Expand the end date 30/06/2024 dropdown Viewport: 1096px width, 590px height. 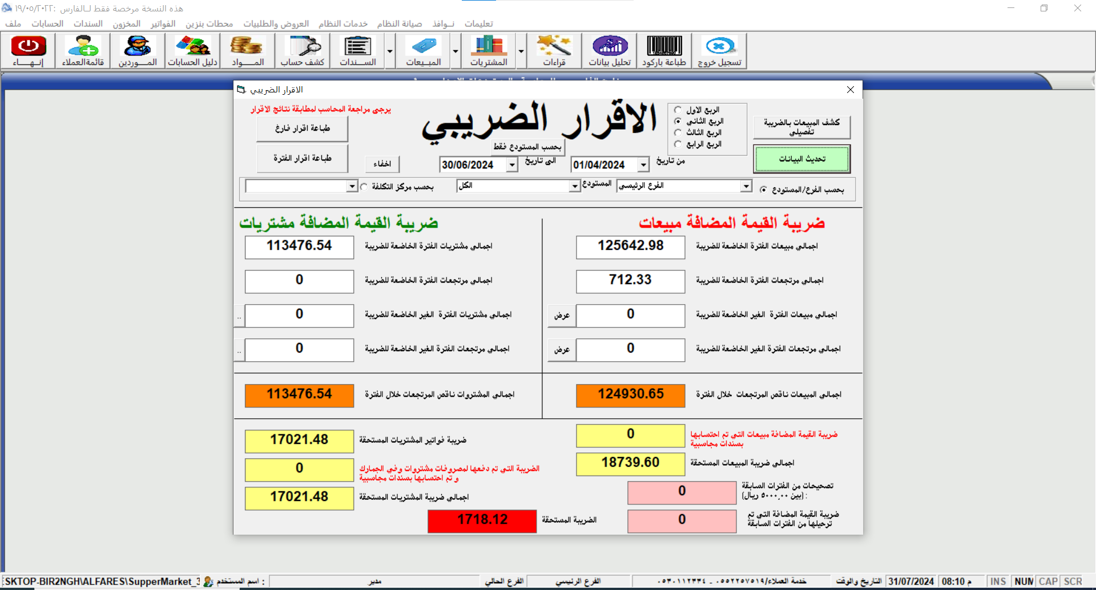512,165
